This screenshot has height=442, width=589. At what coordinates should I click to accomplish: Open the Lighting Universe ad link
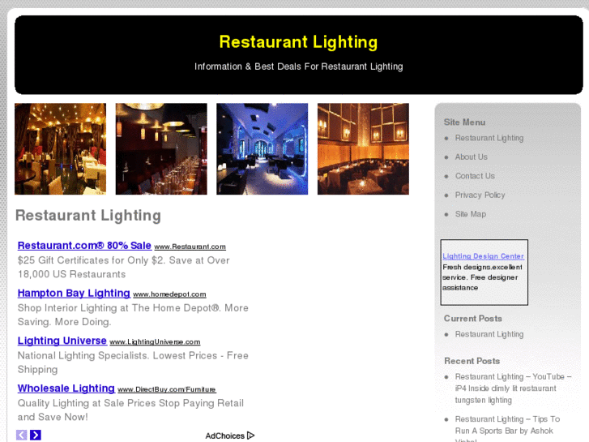pyautogui.click(x=62, y=341)
